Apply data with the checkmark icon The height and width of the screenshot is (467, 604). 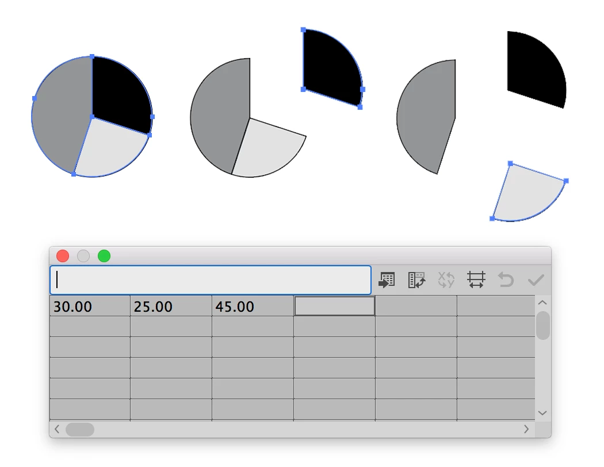[x=536, y=280]
